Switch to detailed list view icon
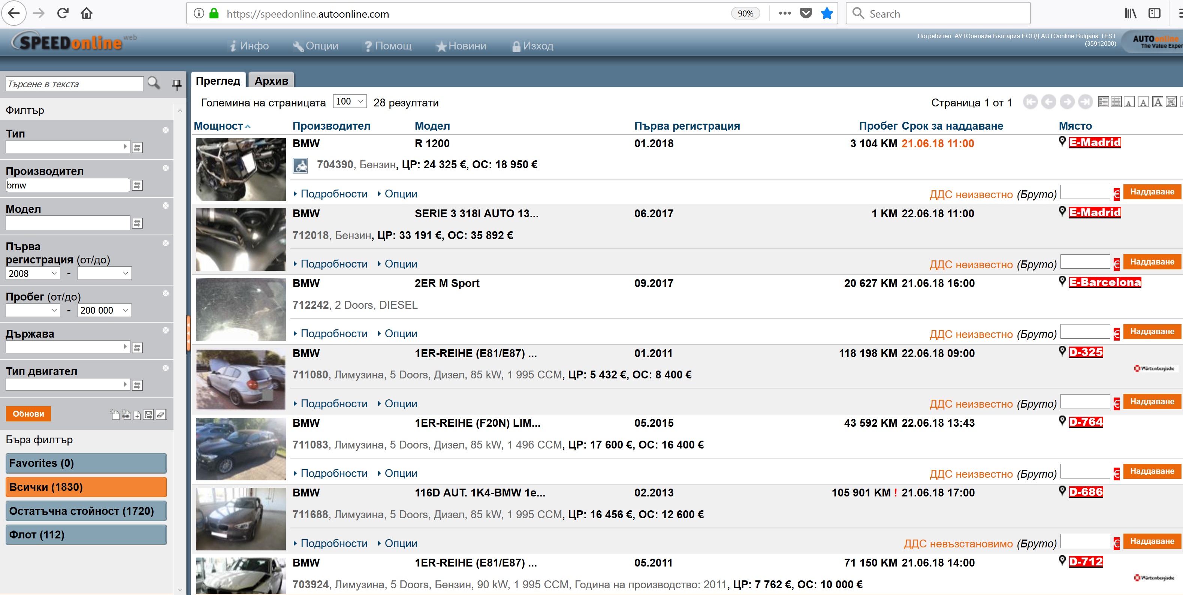 coord(1103,102)
